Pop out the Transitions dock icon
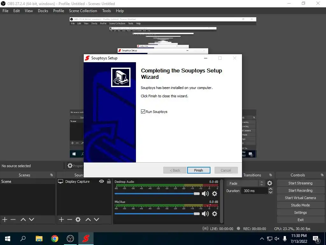This screenshot has height=245, width=326. (271, 175)
